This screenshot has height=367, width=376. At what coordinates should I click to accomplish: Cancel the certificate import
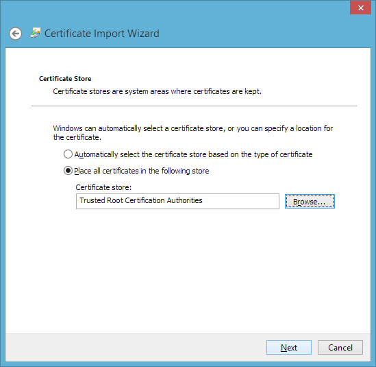pyautogui.click(x=340, y=347)
